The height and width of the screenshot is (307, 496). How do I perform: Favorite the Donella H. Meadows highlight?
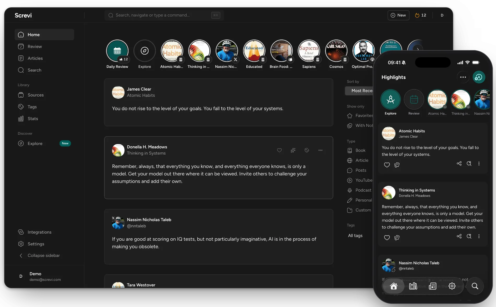point(279,150)
